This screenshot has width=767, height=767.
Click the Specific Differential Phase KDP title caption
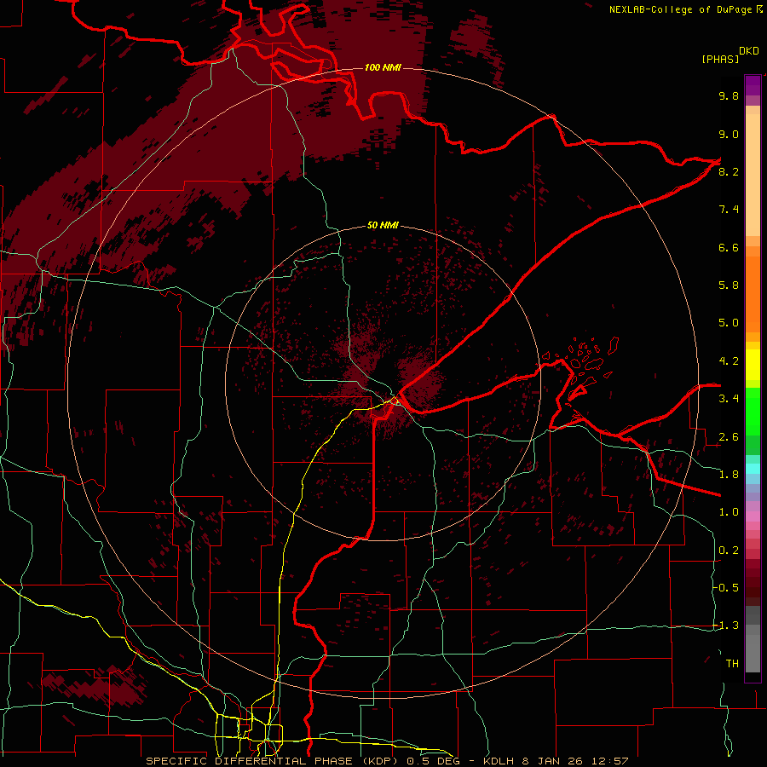(x=388, y=761)
